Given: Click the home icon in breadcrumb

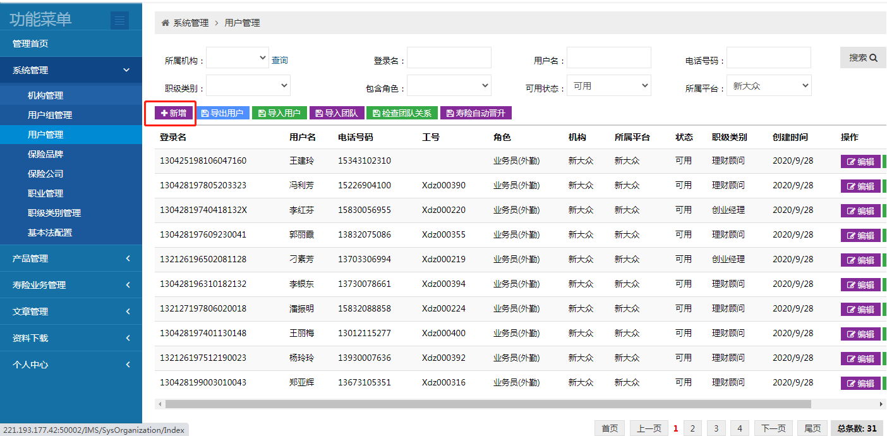Looking at the screenshot, I should [x=166, y=23].
